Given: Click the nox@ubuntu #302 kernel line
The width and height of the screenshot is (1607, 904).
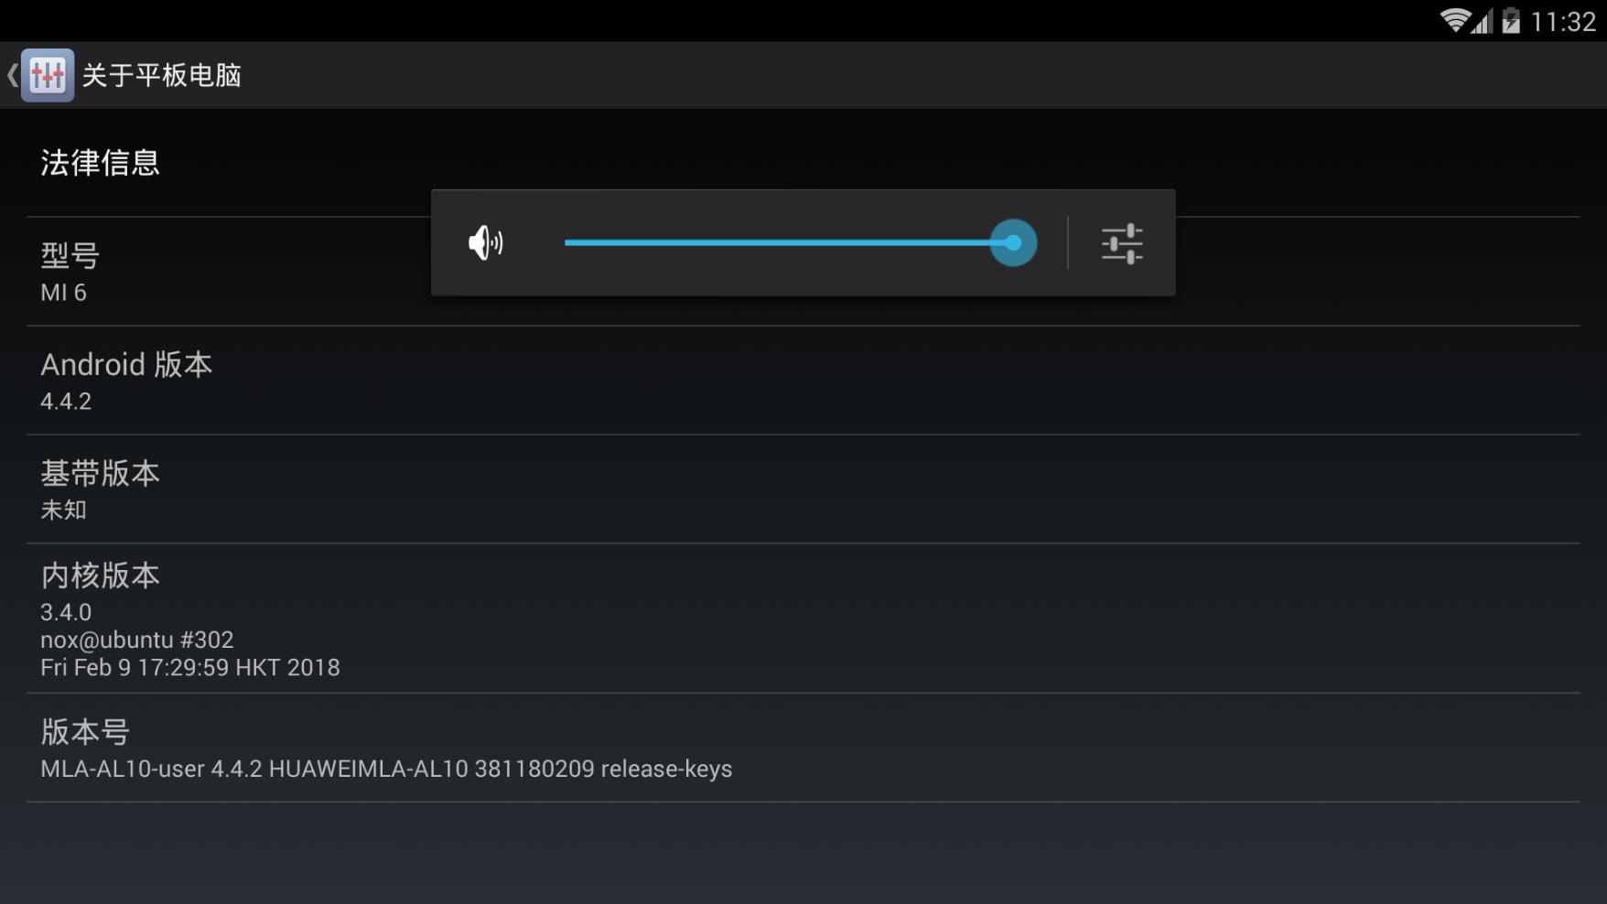Looking at the screenshot, I should pos(137,640).
